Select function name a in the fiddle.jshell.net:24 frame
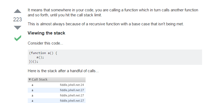This screenshot has width=210, height=103. tap(32, 85)
